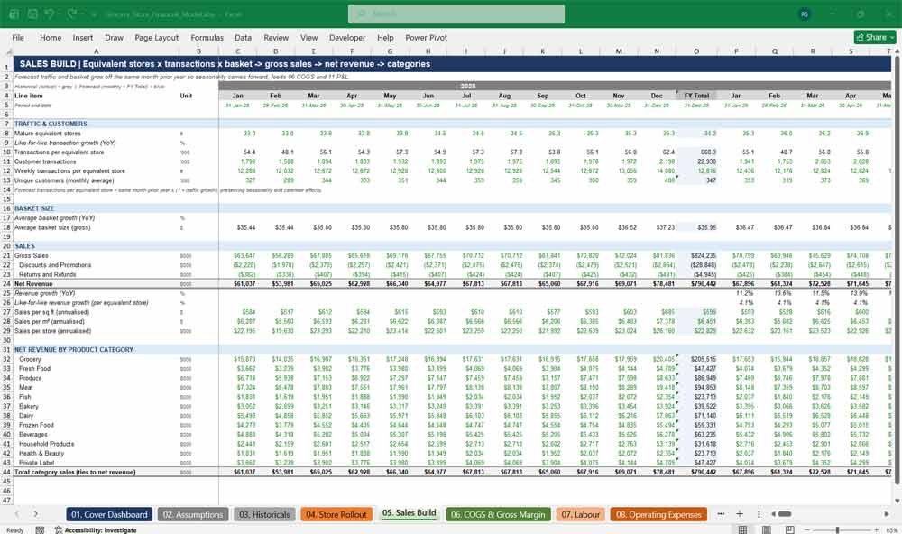Select column A header
Image resolution: width=902 pixels, height=534 pixels.
pyautogui.click(x=97, y=51)
